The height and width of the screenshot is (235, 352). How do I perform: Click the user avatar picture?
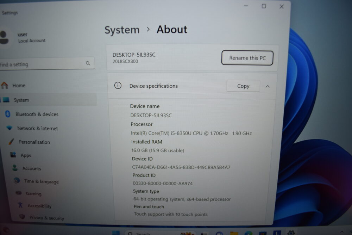pyautogui.click(x=4, y=37)
